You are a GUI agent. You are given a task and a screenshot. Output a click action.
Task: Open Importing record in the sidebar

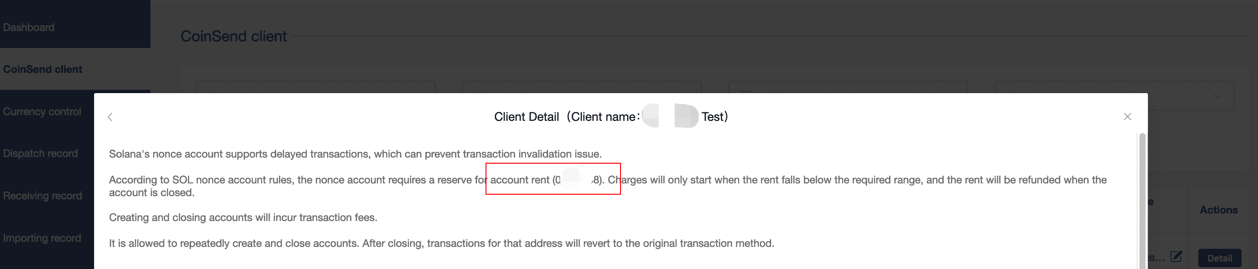pos(42,238)
